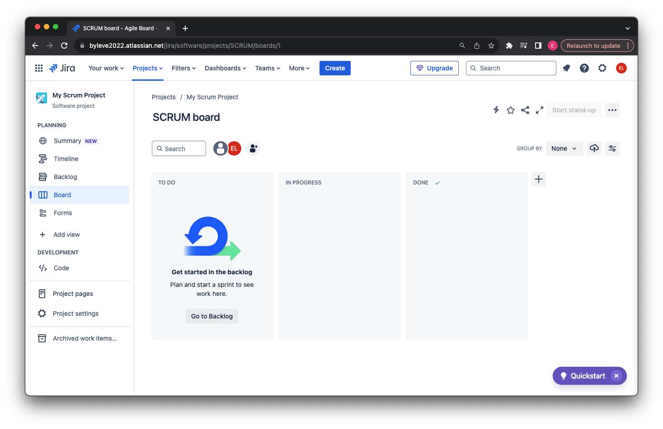
Task: Open Backlog in the sidebar
Action: (66, 177)
